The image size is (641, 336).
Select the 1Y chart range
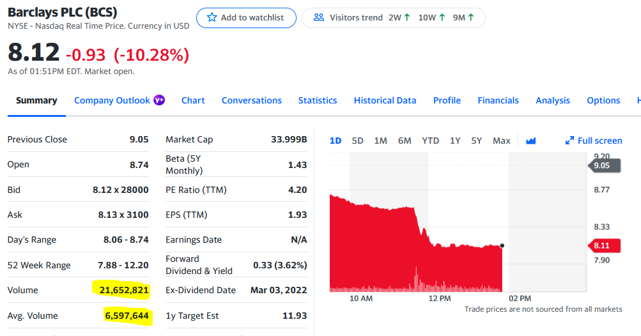(455, 141)
